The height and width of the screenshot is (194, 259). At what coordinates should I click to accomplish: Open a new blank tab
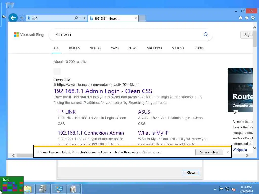click(142, 18)
